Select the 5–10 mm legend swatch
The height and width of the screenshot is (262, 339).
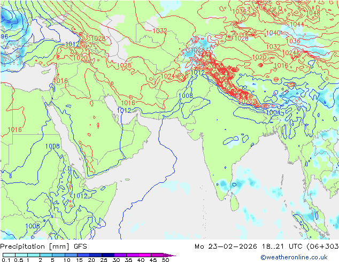click(x=58, y=255)
